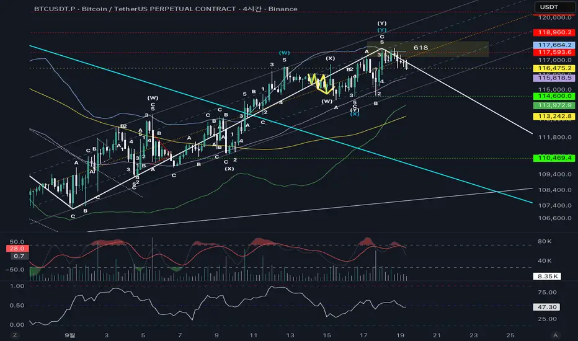
Task: Select the red 28.0 oscillator value
Action: coord(17,249)
